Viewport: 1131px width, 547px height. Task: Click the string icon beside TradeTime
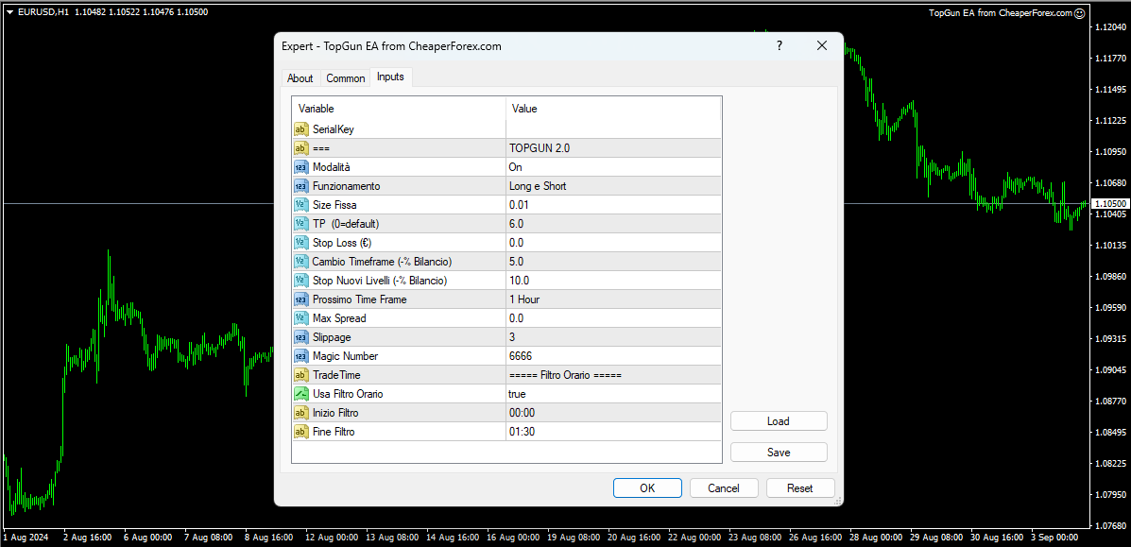click(x=301, y=375)
